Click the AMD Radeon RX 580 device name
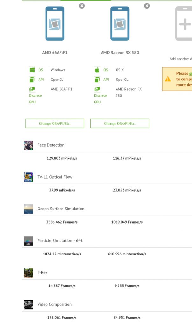192x327 pixels. coord(120,53)
